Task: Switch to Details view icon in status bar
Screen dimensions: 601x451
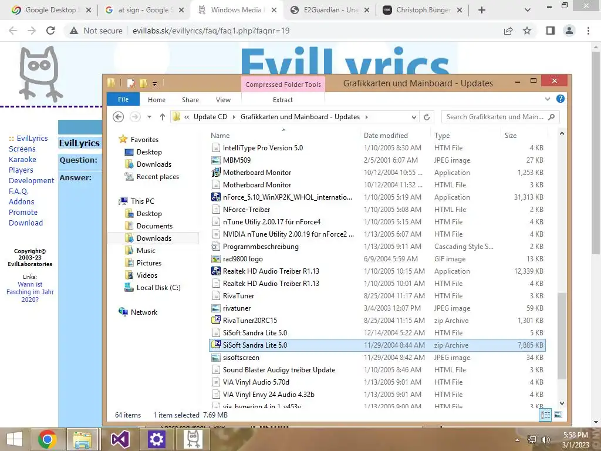Action: pos(545,415)
